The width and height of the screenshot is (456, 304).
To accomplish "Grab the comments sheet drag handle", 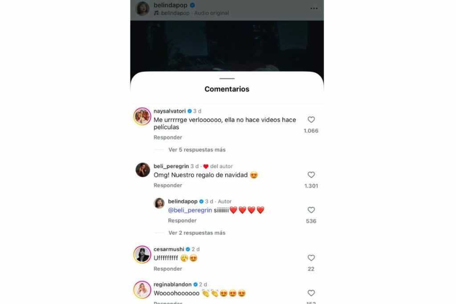I will coord(227,78).
